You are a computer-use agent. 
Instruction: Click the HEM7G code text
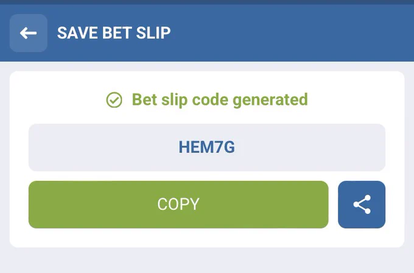click(207, 147)
